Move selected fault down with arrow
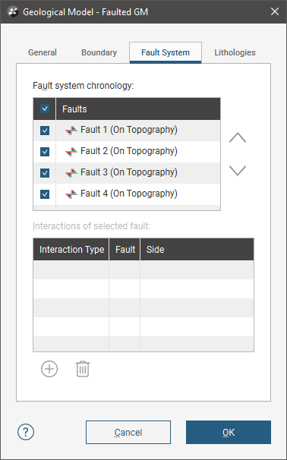The image size is (287, 460). coord(238,171)
